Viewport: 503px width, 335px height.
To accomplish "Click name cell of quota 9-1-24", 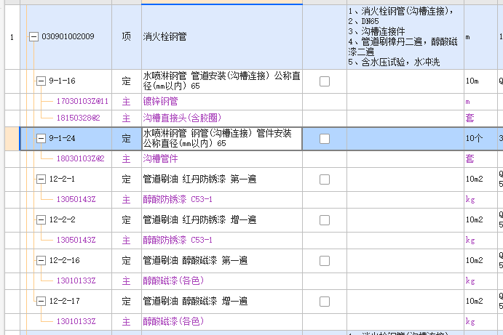I will coord(222,138).
